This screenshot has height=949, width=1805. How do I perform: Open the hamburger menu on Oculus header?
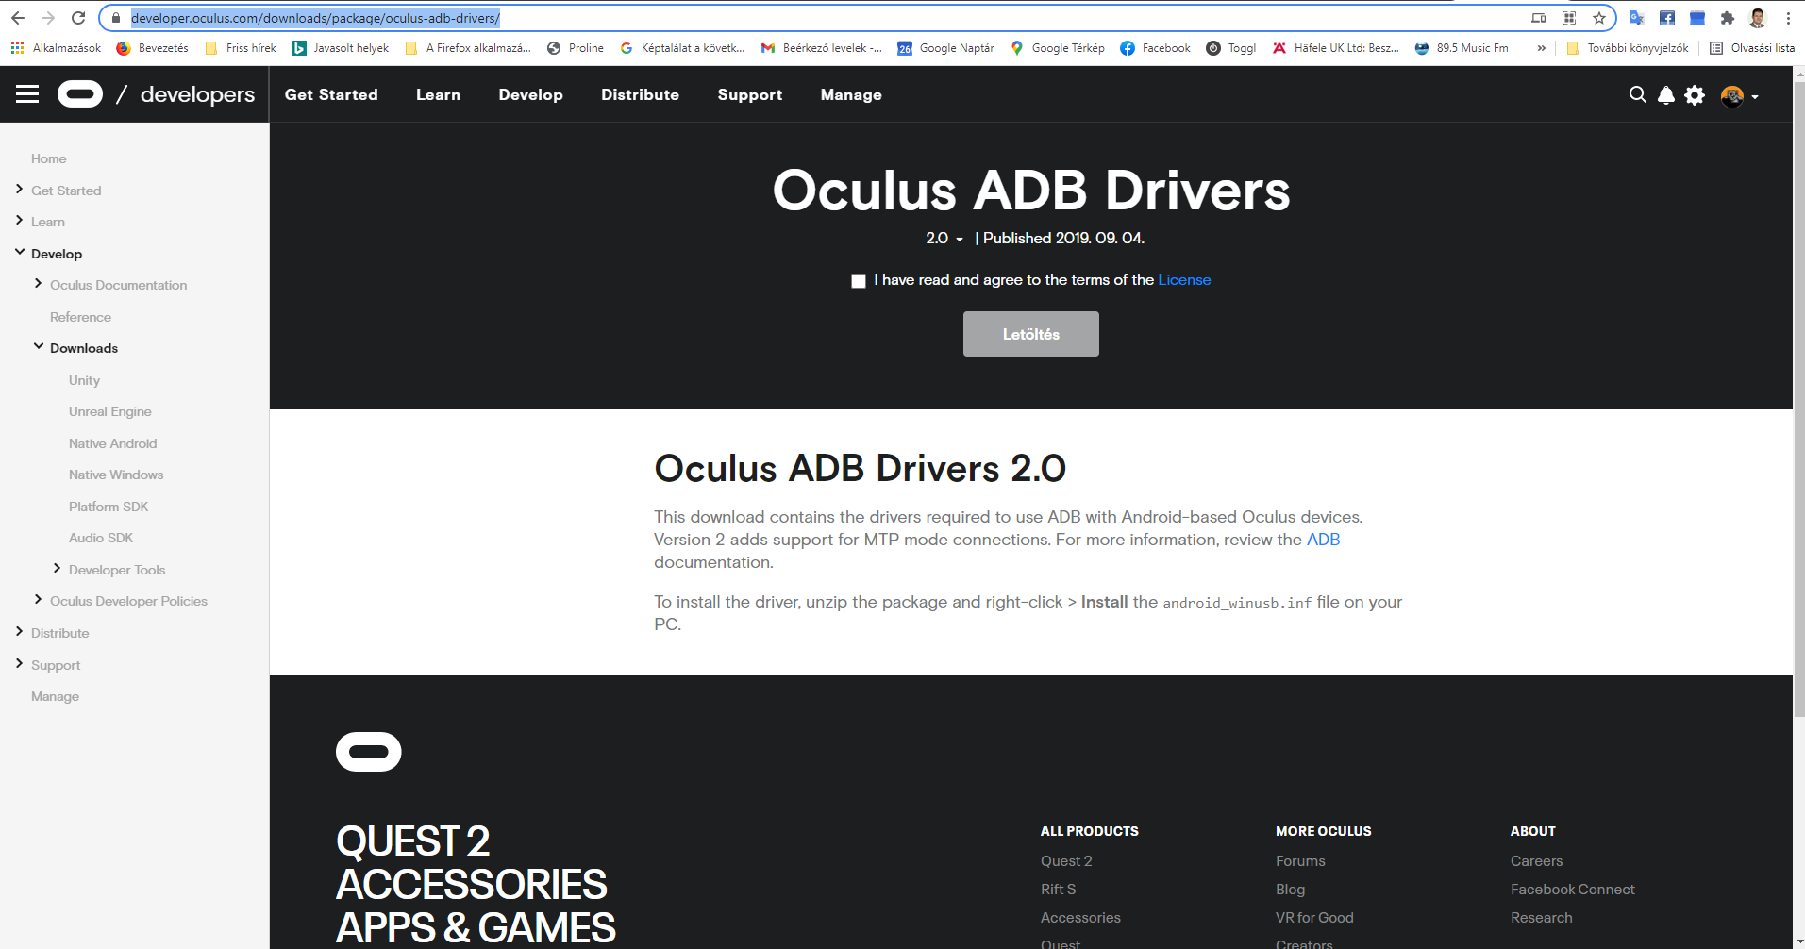click(x=27, y=94)
